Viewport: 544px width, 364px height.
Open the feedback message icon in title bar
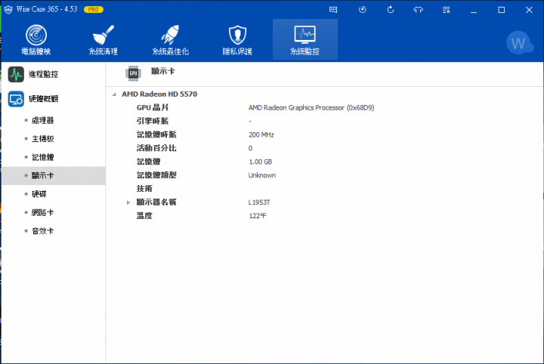coord(333,10)
